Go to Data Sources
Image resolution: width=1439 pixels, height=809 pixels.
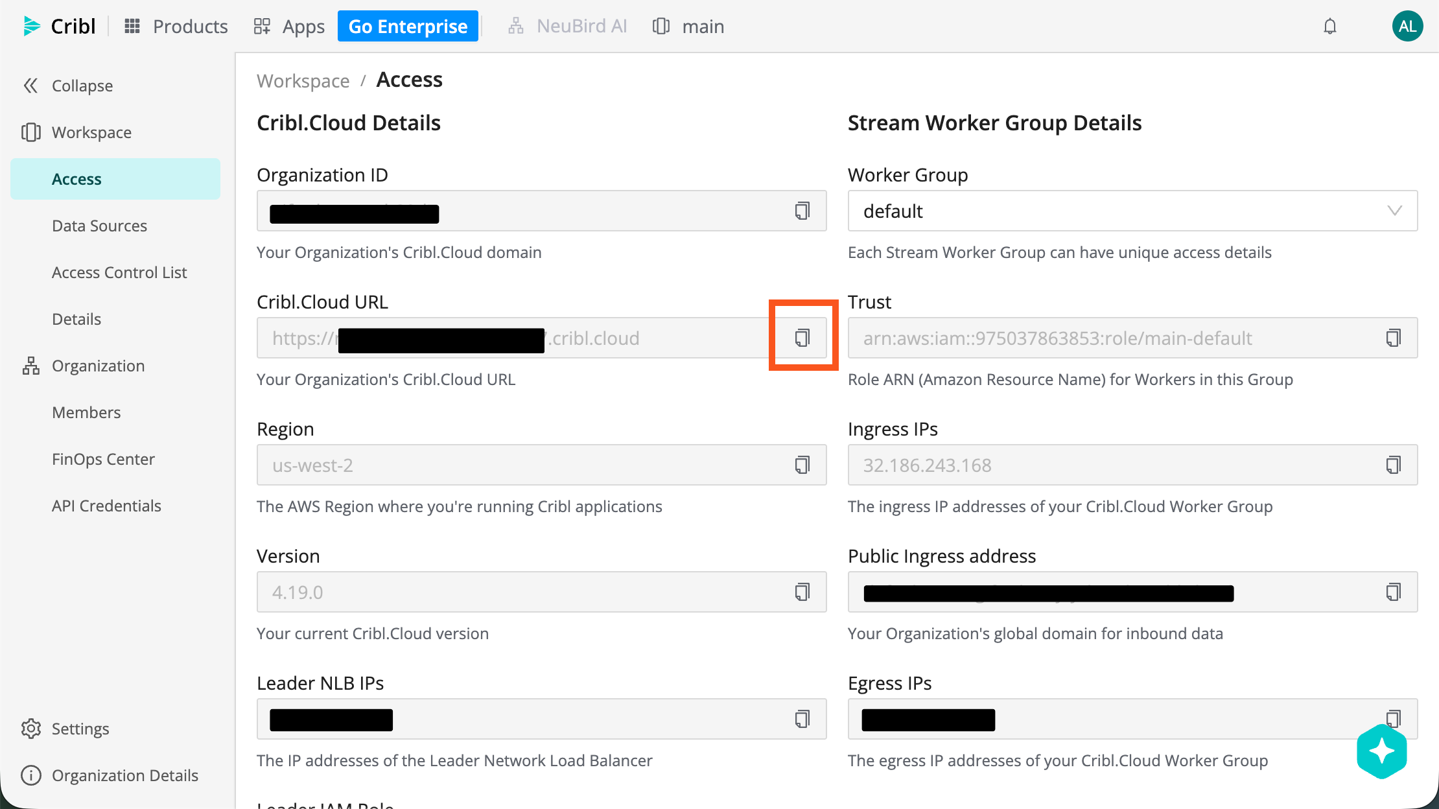point(99,226)
